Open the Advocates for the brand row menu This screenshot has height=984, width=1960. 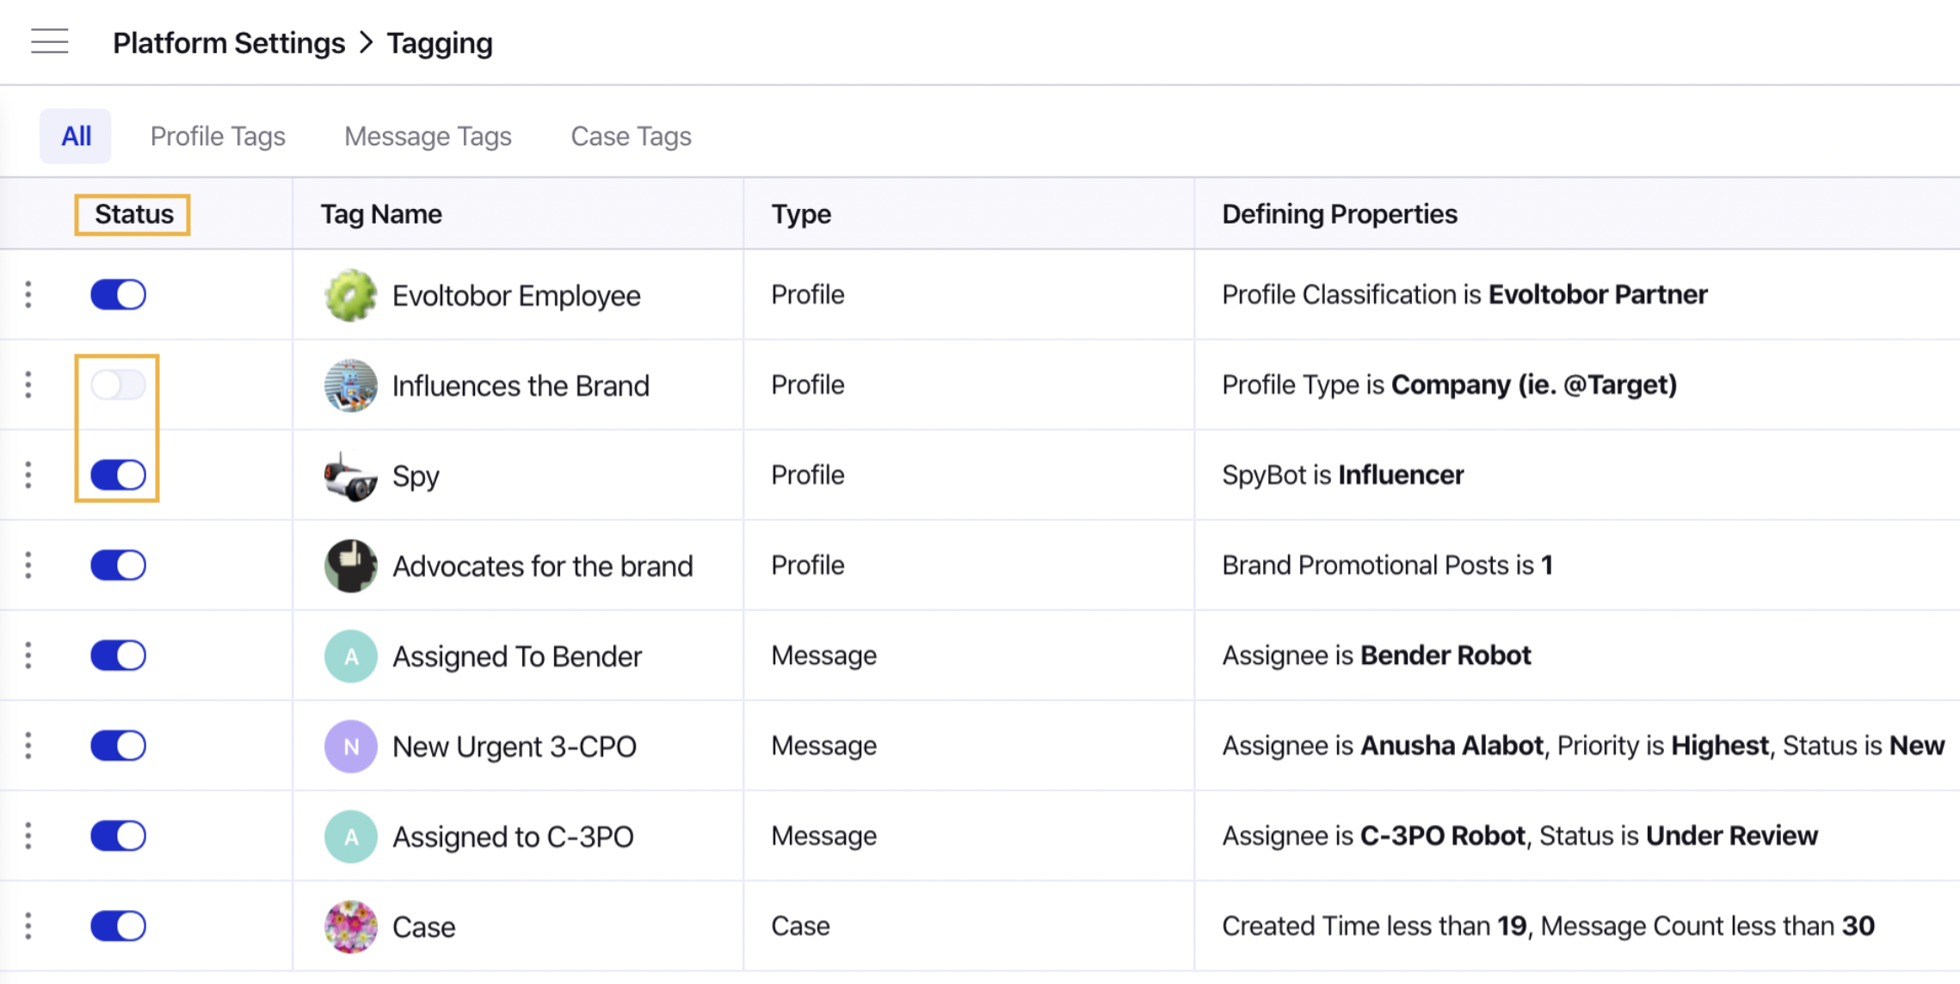(x=28, y=563)
